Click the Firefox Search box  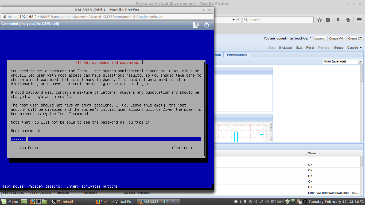coord(278,20)
